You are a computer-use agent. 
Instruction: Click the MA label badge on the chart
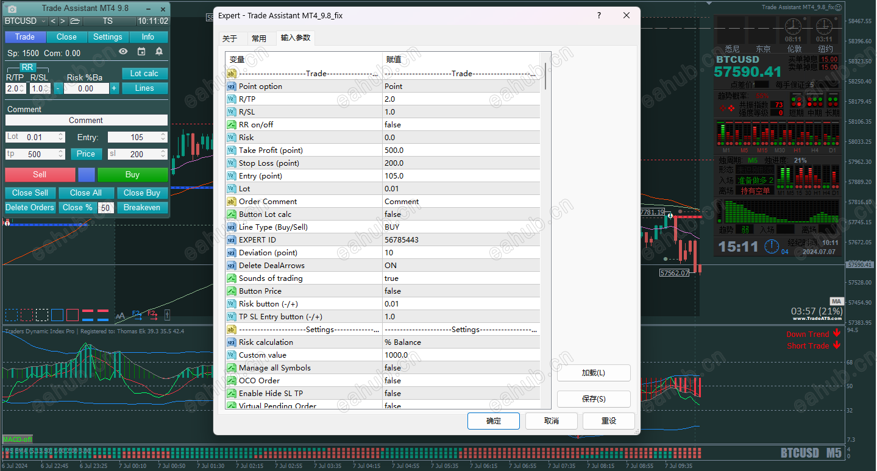click(836, 302)
